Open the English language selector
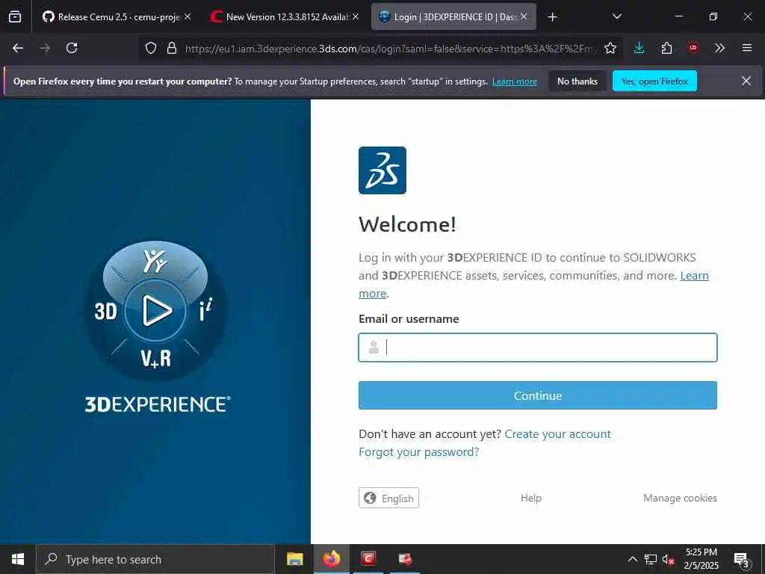 (388, 498)
